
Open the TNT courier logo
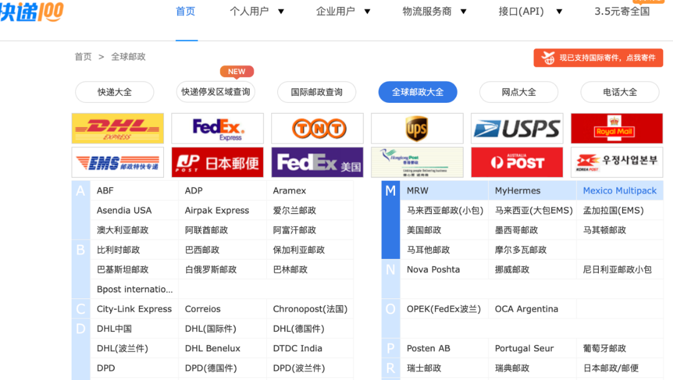317,128
